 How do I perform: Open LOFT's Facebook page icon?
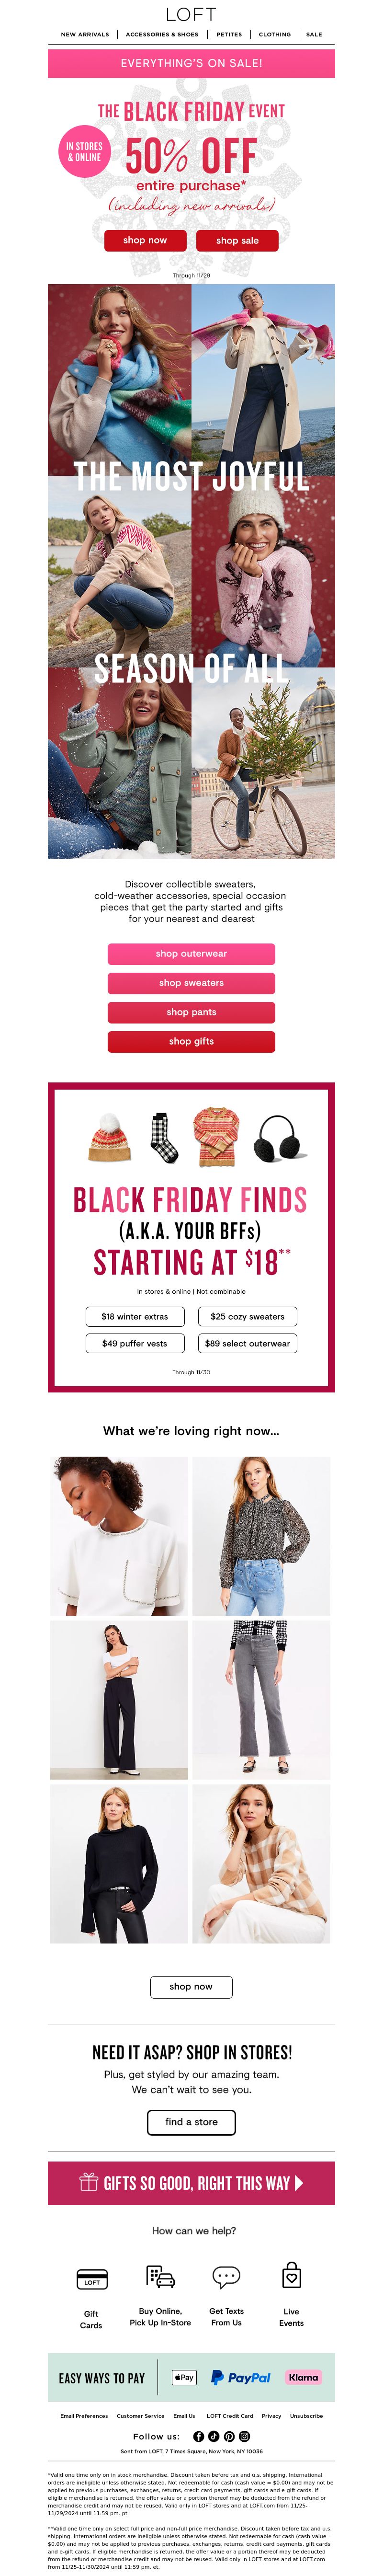point(198,2436)
